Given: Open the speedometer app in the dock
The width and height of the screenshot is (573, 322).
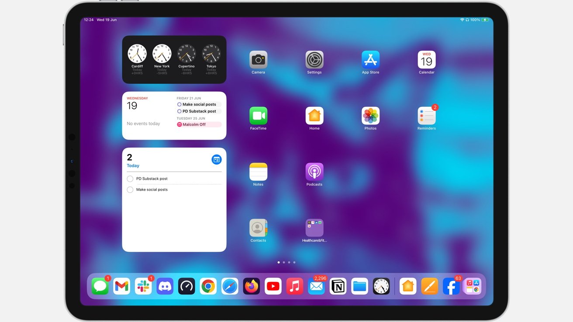Looking at the screenshot, I should [186, 286].
